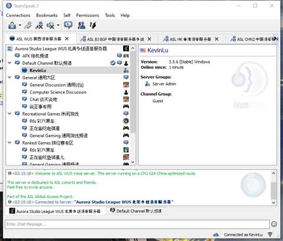Collapse the Default Channel expander arrow
Viewport: 283px width, 241px height.
pyautogui.click(x=9, y=63)
